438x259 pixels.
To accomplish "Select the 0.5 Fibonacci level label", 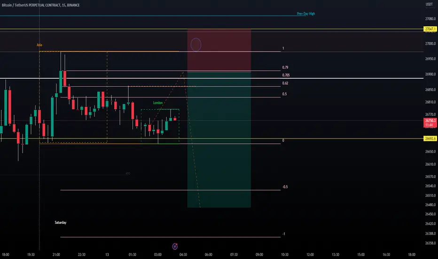I will pos(284,94).
